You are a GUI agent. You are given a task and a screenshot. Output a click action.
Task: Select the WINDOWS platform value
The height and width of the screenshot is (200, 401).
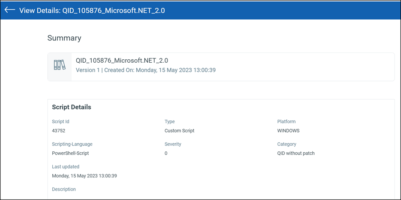coord(288,131)
